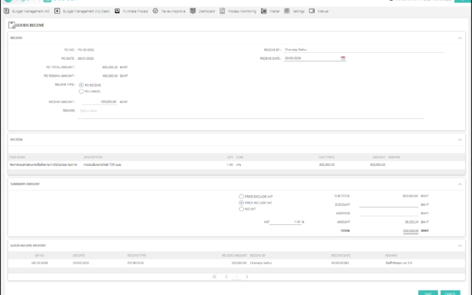The height and width of the screenshot is (295, 472).
Task: Open the Master icon
Action: point(264,12)
